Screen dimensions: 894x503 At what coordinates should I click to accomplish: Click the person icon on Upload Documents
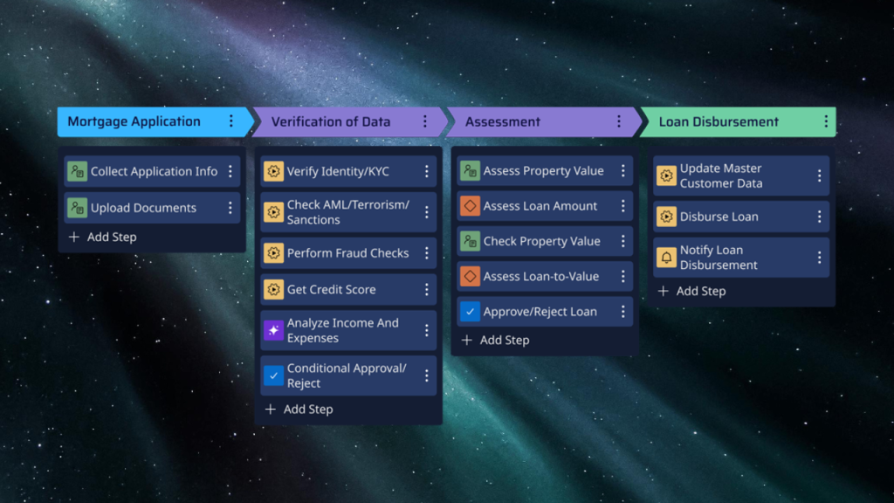pyautogui.click(x=79, y=208)
